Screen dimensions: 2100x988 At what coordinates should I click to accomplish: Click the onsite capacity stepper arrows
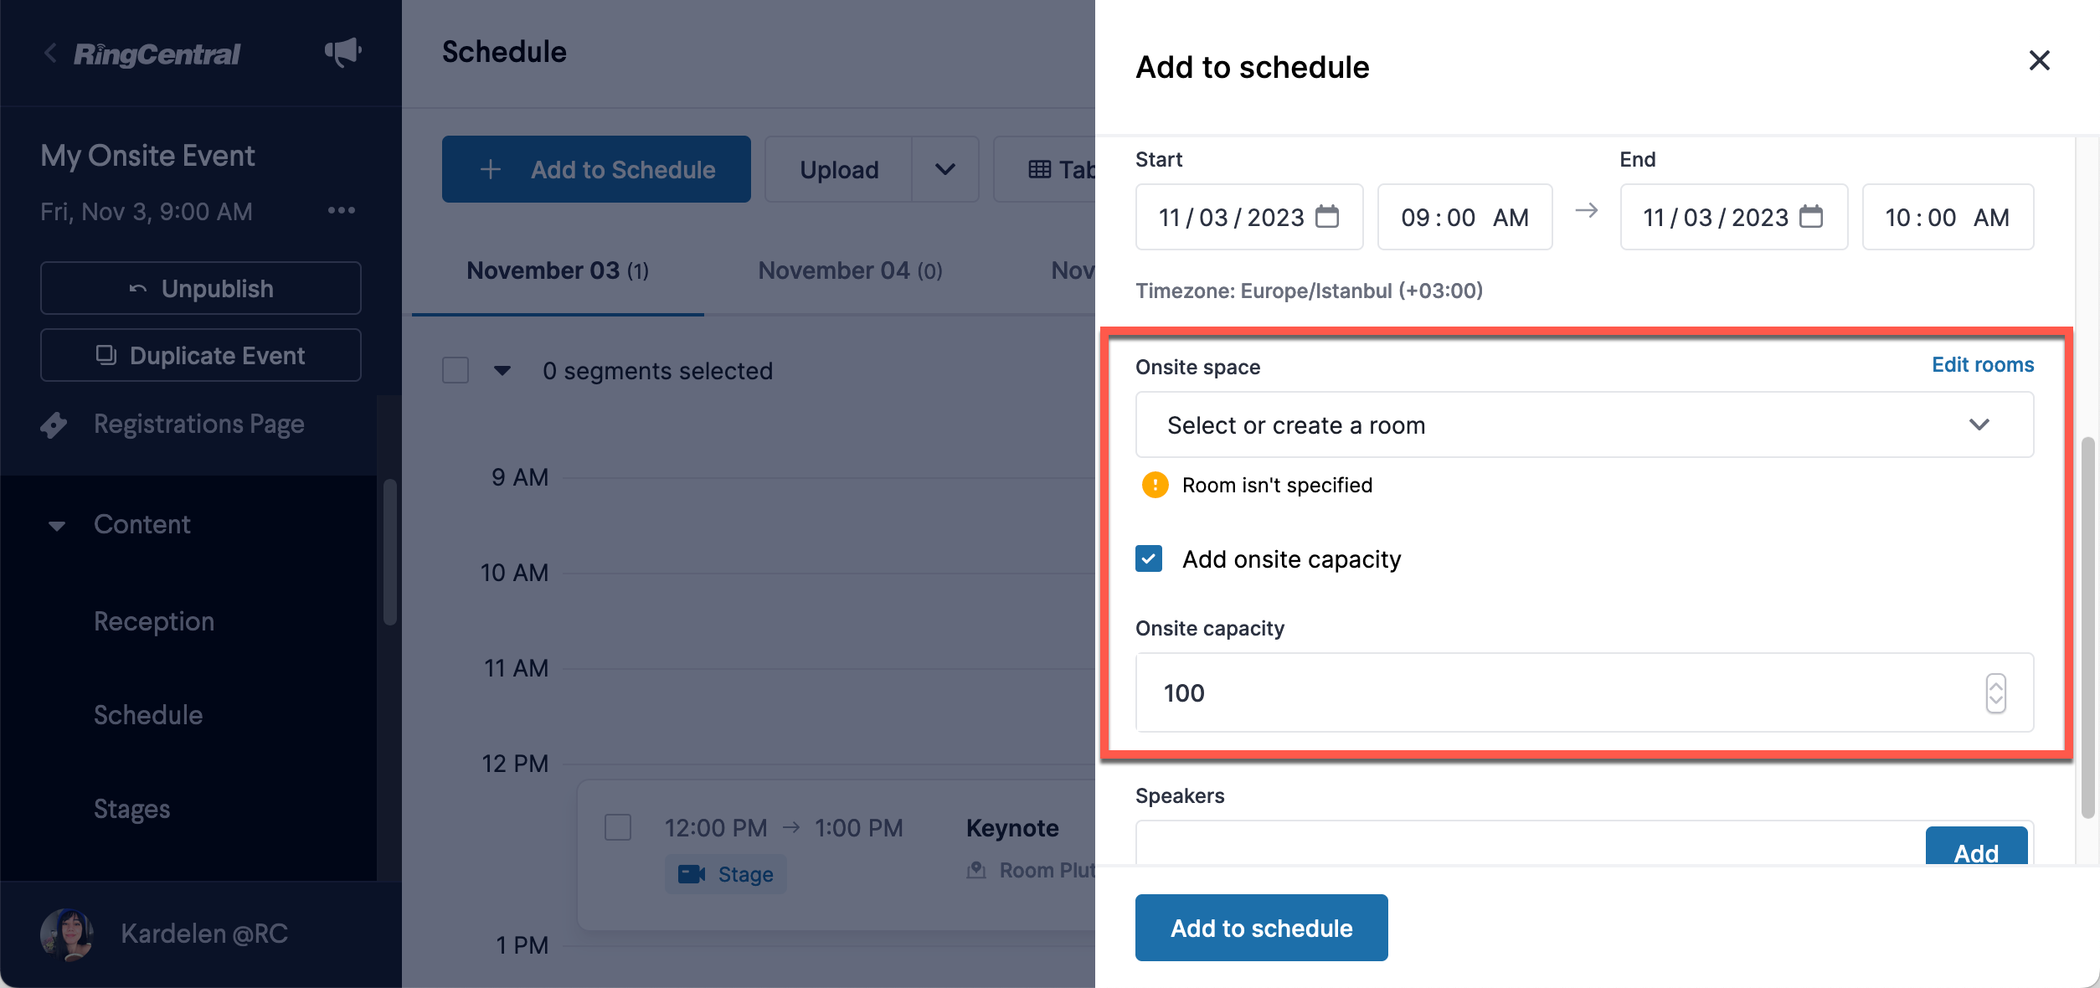1995,693
